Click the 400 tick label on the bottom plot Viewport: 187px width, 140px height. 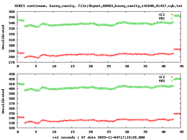[12, 89]
